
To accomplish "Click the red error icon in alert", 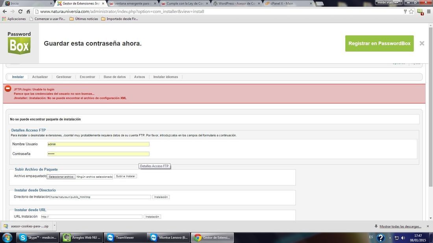I will (x=8, y=89).
